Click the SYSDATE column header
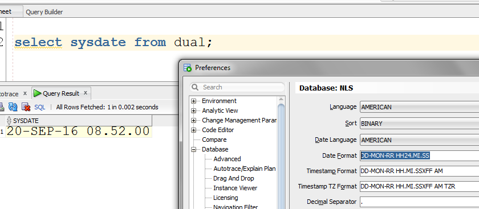The image size is (479, 209). pos(79,121)
